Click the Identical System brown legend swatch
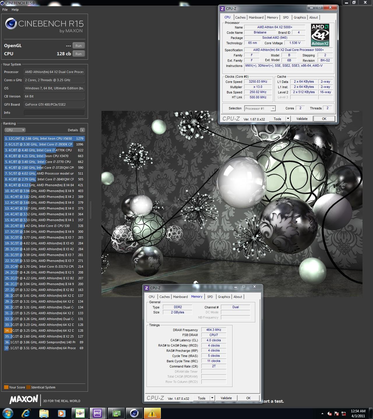This screenshot has height=419, width=373. click(28, 387)
